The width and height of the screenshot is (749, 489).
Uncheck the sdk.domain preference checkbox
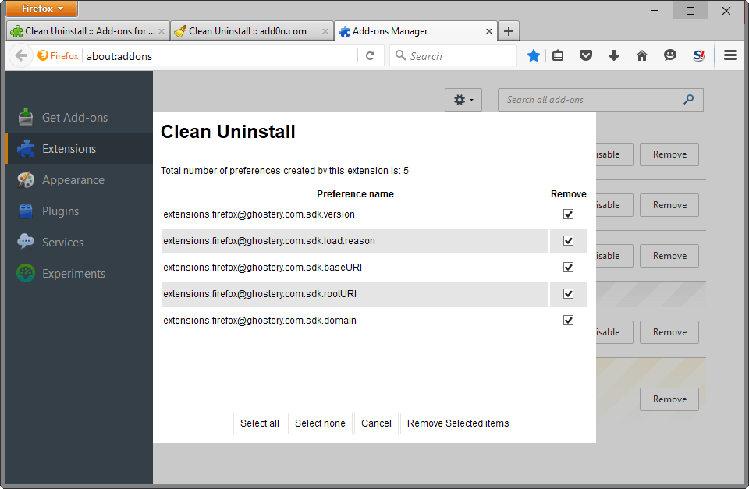pyautogui.click(x=569, y=320)
